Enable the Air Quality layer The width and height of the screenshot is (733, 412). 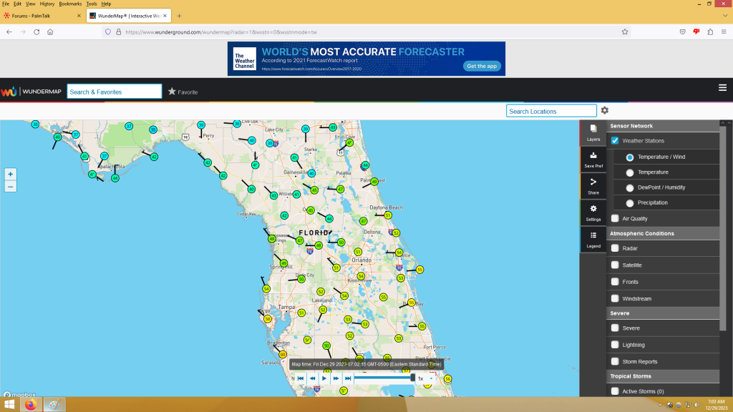(x=615, y=218)
